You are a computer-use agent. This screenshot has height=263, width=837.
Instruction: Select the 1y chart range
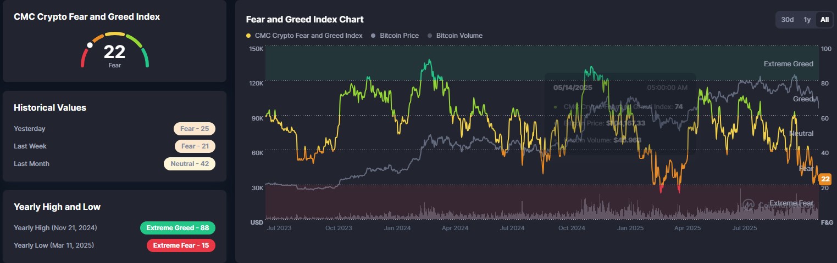point(807,20)
